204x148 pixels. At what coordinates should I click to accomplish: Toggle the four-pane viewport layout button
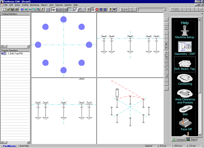click(70, 10)
